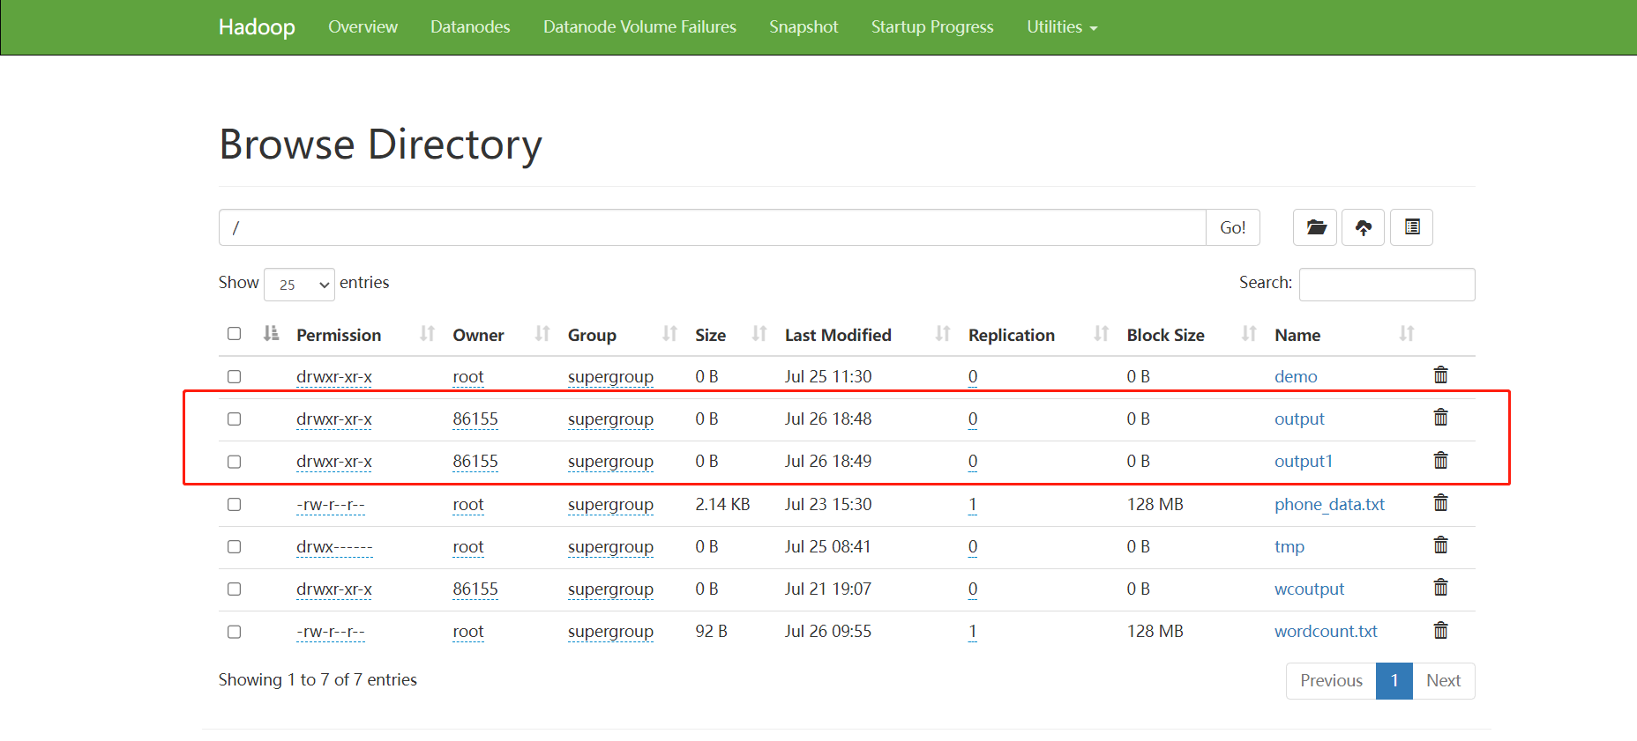
Task: Check the output1 row checkbox
Action: 234,462
